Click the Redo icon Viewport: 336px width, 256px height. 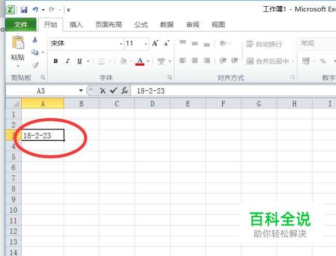[52, 10]
